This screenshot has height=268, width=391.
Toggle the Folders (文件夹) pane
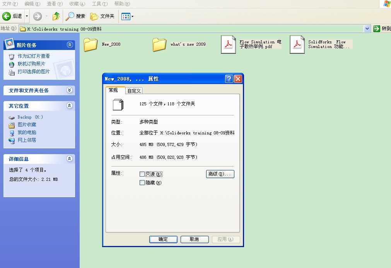point(102,16)
